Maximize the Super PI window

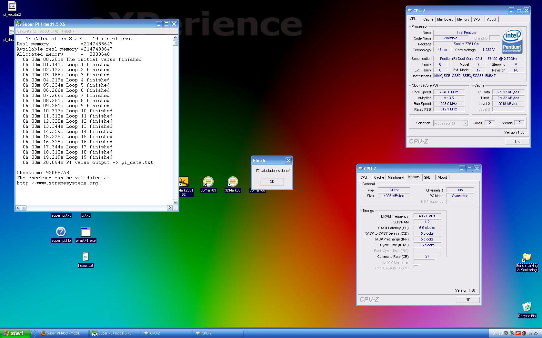[x=166, y=24]
